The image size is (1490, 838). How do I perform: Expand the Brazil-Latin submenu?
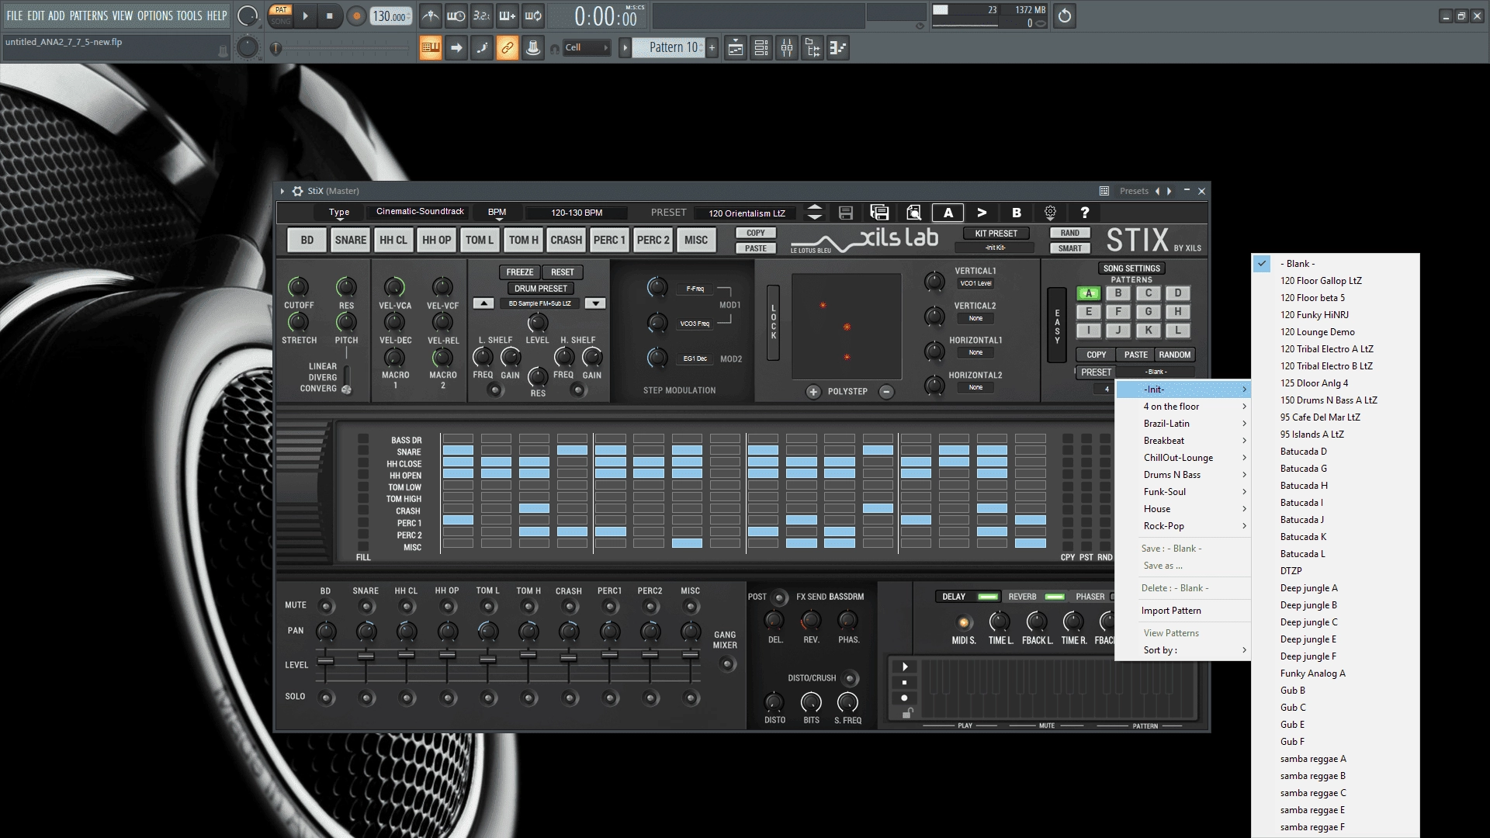[1183, 424]
